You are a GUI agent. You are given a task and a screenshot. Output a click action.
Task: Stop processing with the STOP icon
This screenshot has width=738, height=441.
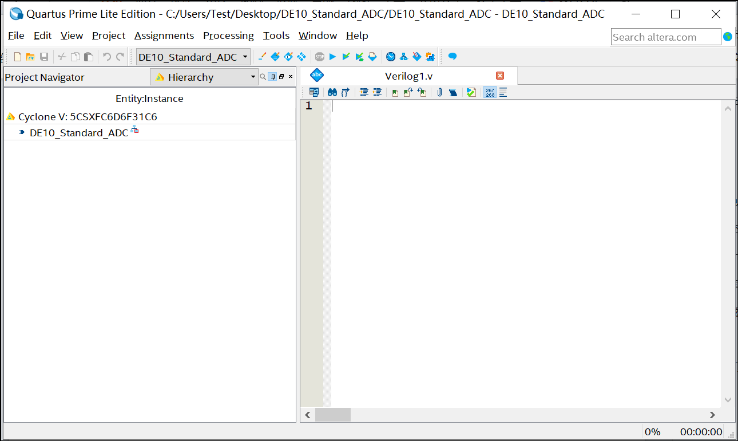(x=319, y=57)
